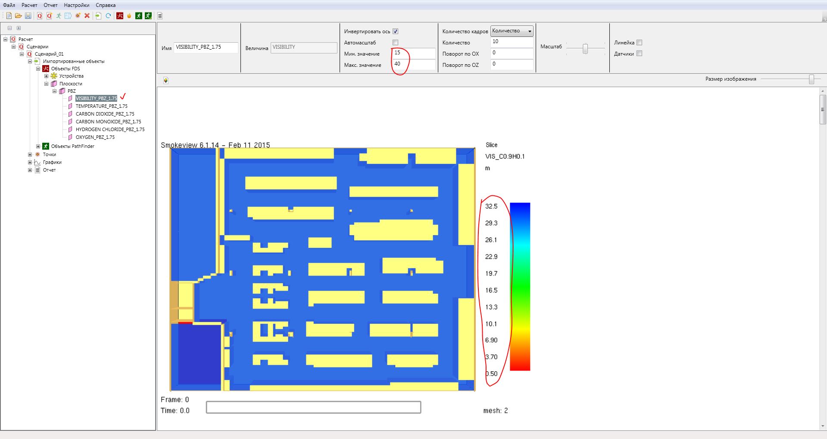This screenshot has height=439, width=827.
Task: Select the CARBON MONOXIDE_PBZ_1.75 plane
Action: coord(108,122)
